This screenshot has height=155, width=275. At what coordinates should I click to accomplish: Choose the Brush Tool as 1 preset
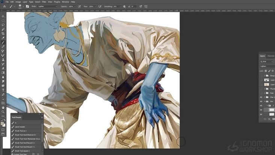[26, 131]
